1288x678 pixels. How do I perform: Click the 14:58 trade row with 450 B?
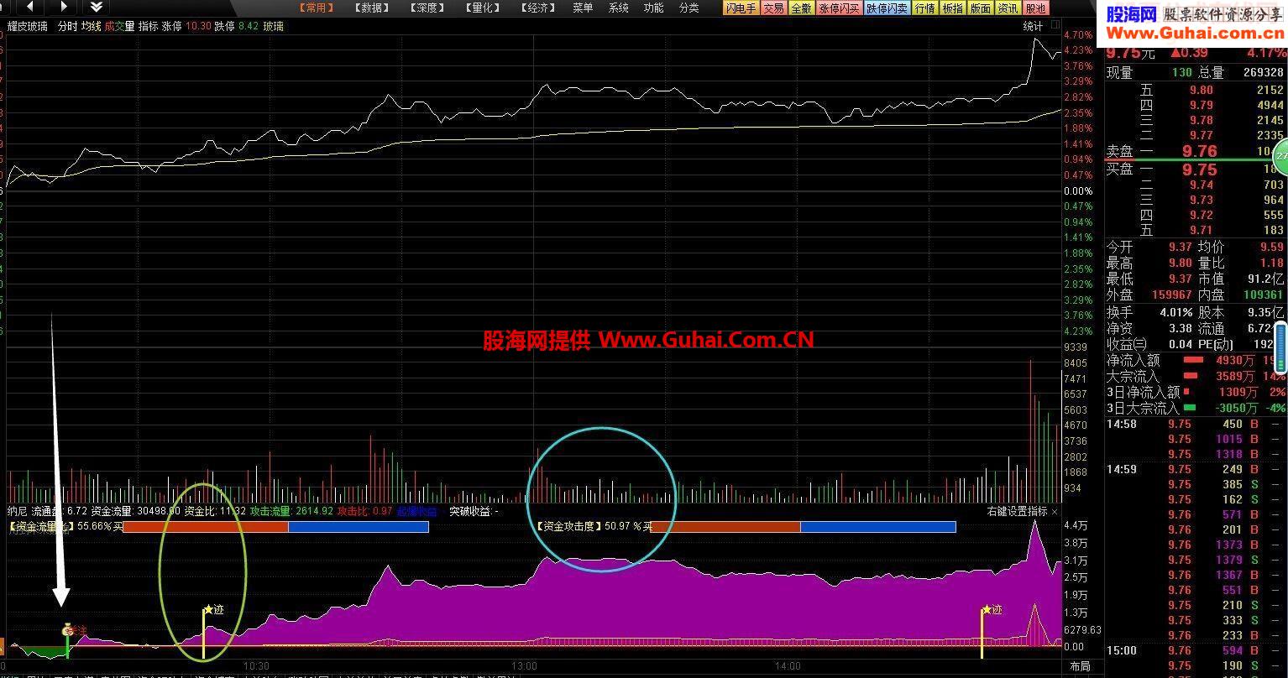(1196, 425)
